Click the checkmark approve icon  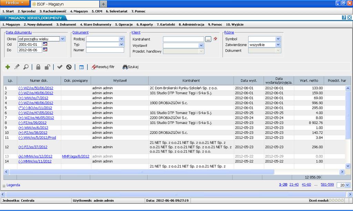click(60, 67)
